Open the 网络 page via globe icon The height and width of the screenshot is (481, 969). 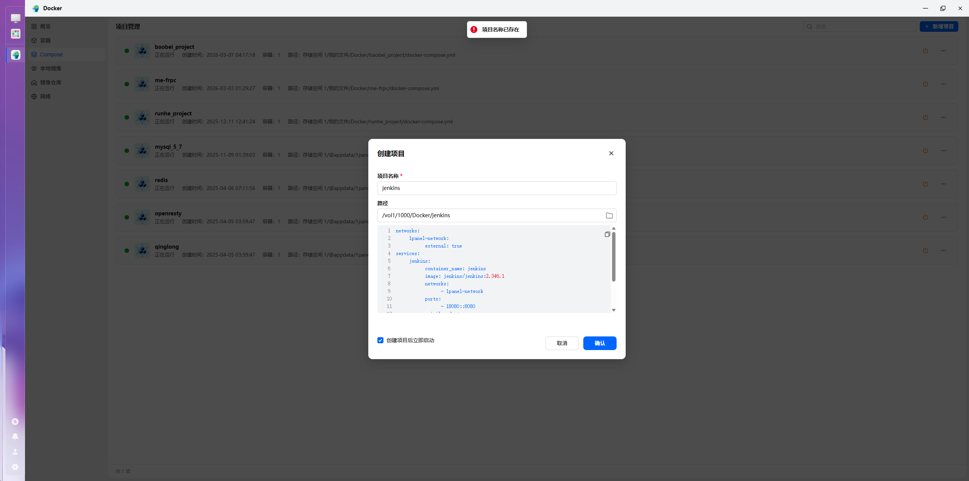[x=34, y=97]
